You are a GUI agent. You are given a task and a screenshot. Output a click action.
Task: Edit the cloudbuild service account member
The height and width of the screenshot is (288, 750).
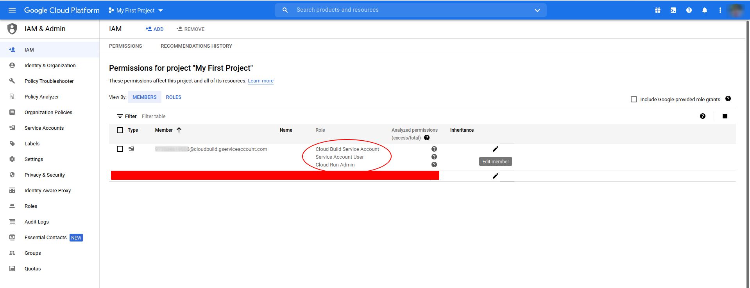[496, 149]
